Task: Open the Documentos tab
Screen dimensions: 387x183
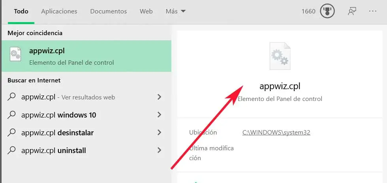Action: pyautogui.click(x=108, y=11)
